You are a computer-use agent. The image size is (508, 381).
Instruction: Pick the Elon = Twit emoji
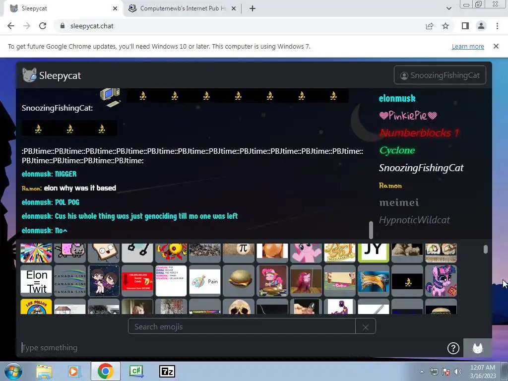(x=36, y=281)
